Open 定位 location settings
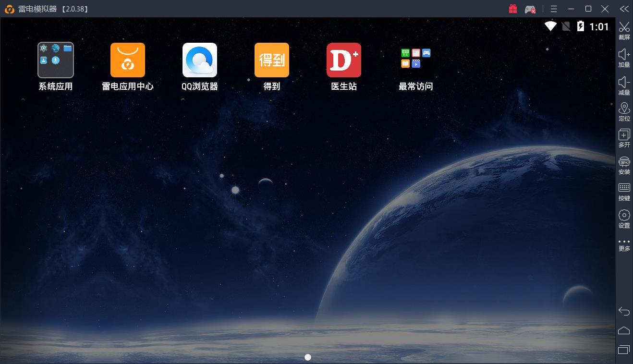 (x=624, y=112)
